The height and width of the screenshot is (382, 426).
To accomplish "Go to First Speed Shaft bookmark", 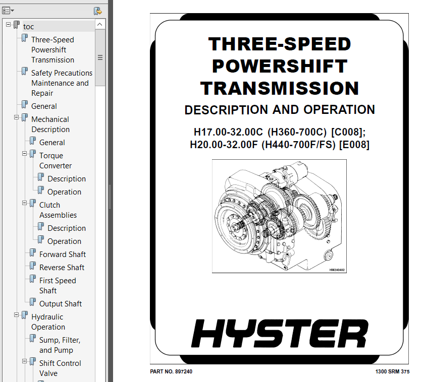I will click(58, 285).
